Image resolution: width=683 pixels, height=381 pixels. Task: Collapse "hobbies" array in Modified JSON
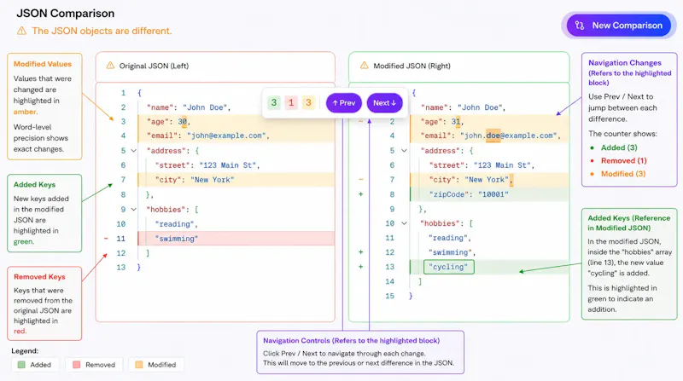404,223
